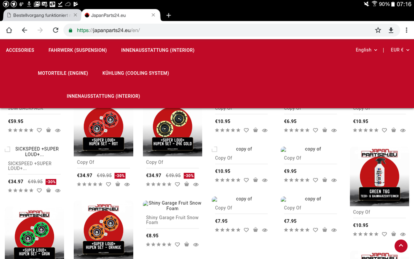Add Shiny Garage Fruit Snow Foam to cart
This screenshot has height=259, width=414.
click(x=187, y=244)
